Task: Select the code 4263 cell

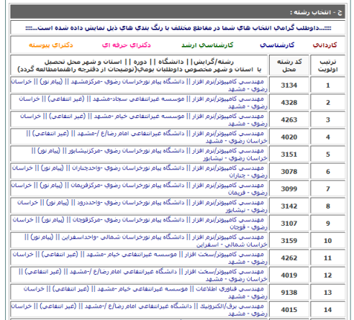Action: point(289,119)
